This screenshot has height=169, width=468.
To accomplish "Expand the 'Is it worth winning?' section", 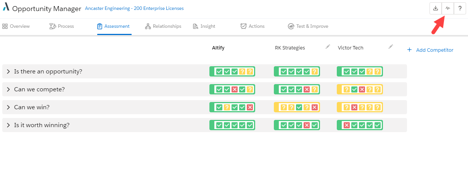I will [x=8, y=125].
